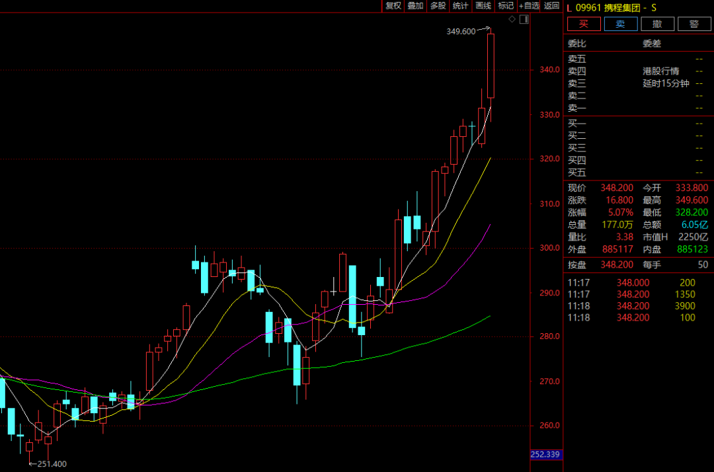
Task: Click the 340.0 price axis label
Action: click(549, 69)
